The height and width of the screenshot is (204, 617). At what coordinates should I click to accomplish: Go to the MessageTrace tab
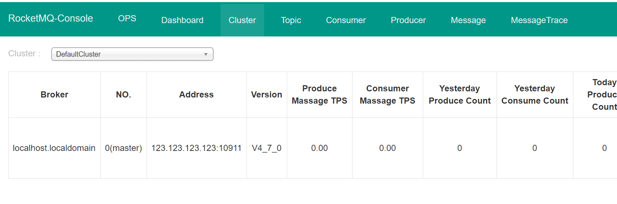point(539,20)
